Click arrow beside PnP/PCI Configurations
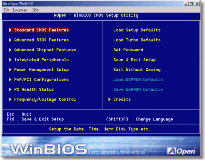 (x=10, y=80)
